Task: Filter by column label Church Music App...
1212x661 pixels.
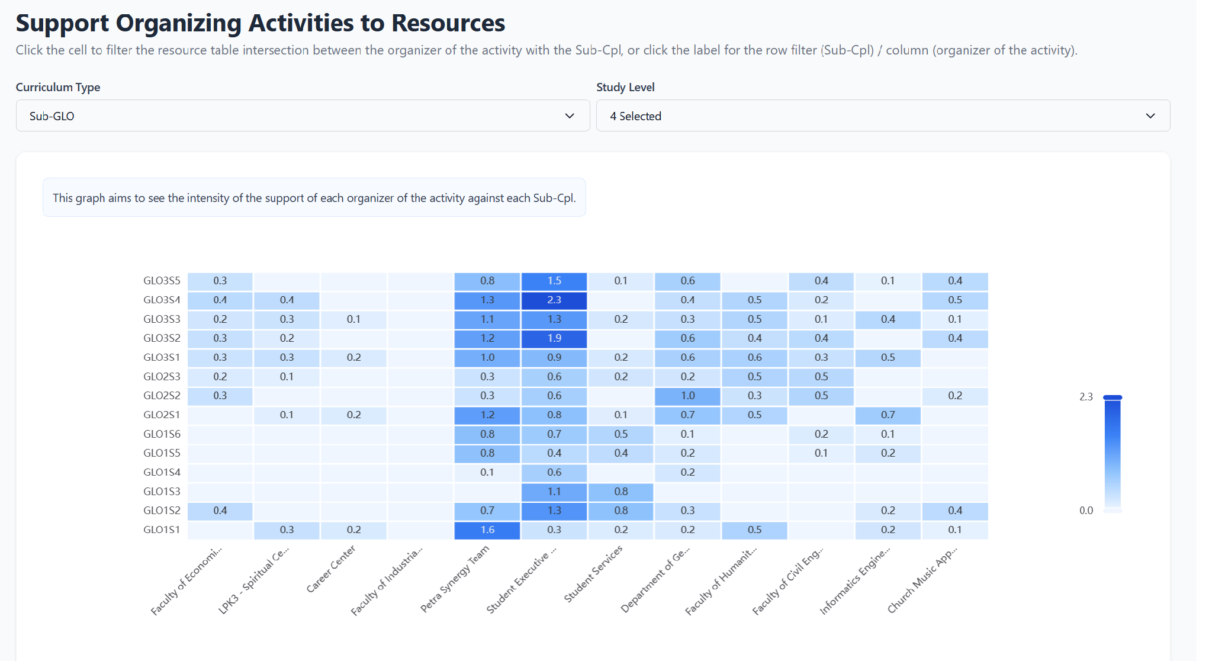Action: pyautogui.click(x=922, y=579)
